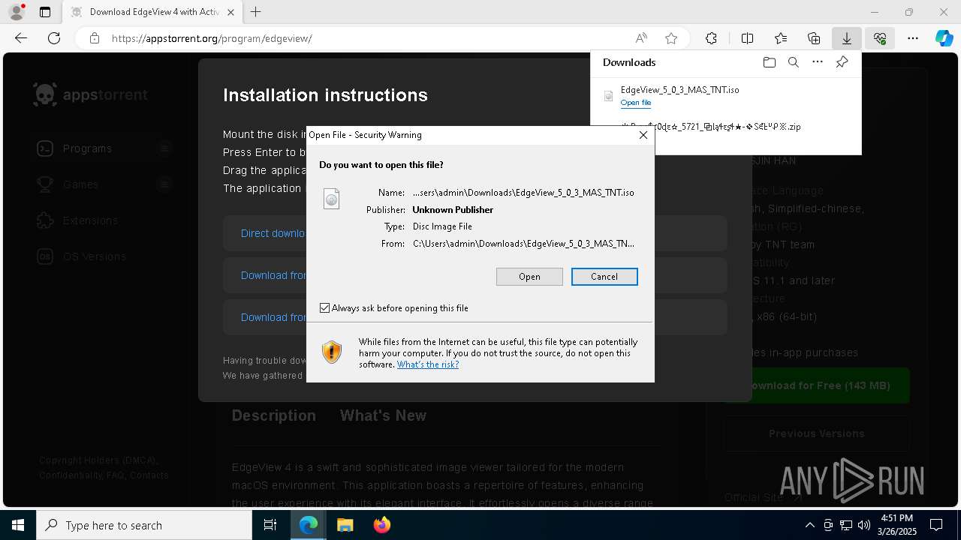Open the What's the risk? link
The height and width of the screenshot is (540, 961).
point(428,364)
